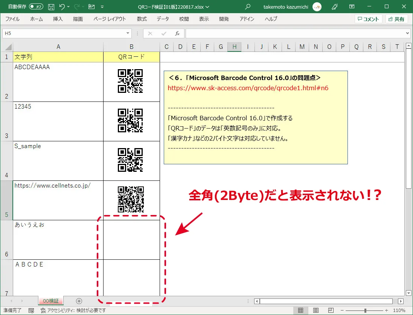This screenshot has width=413, height=315.
Task: Click the takemoto kazumichi account avatar
Action: pyautogui.click(x=317, y=7)
